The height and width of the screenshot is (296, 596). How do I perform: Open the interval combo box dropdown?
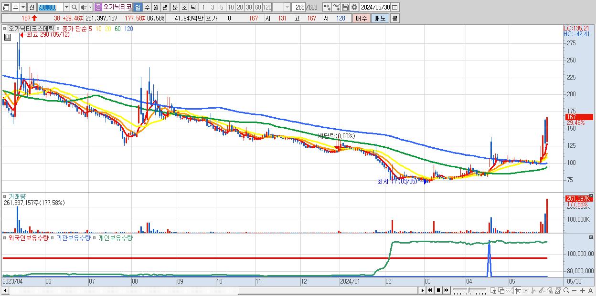[287, 7]
